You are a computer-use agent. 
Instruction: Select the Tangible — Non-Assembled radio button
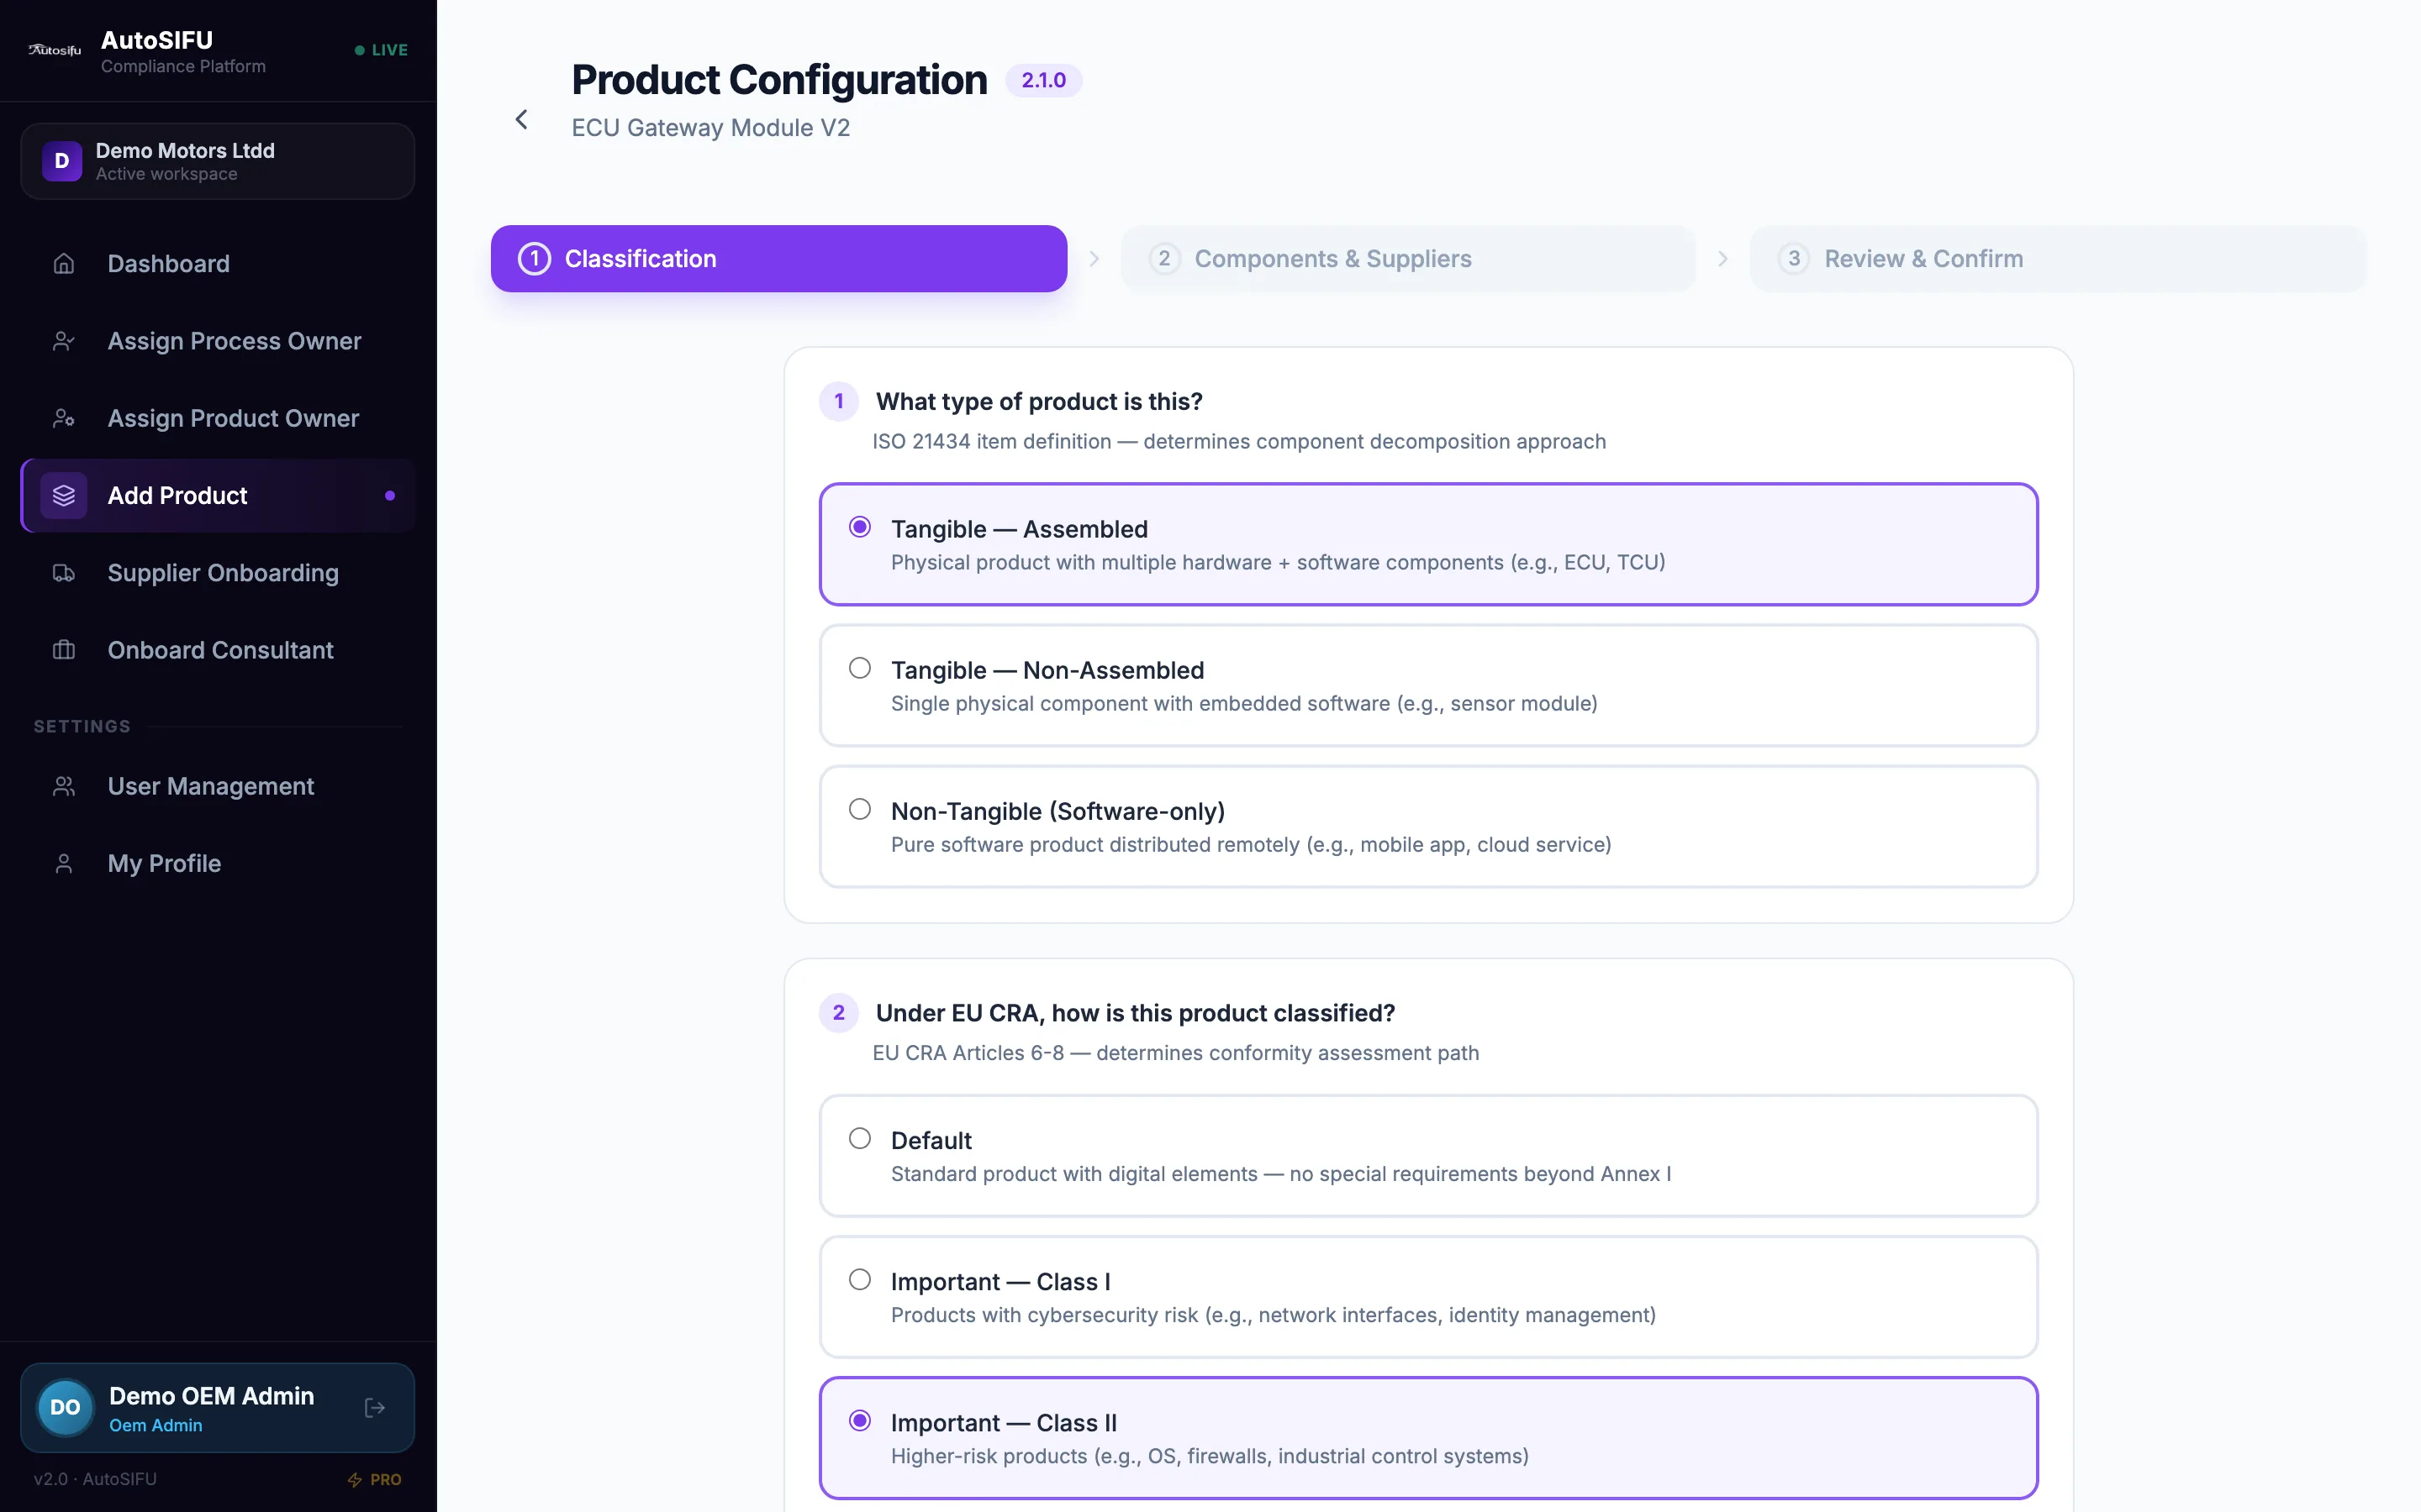[859, 668]
